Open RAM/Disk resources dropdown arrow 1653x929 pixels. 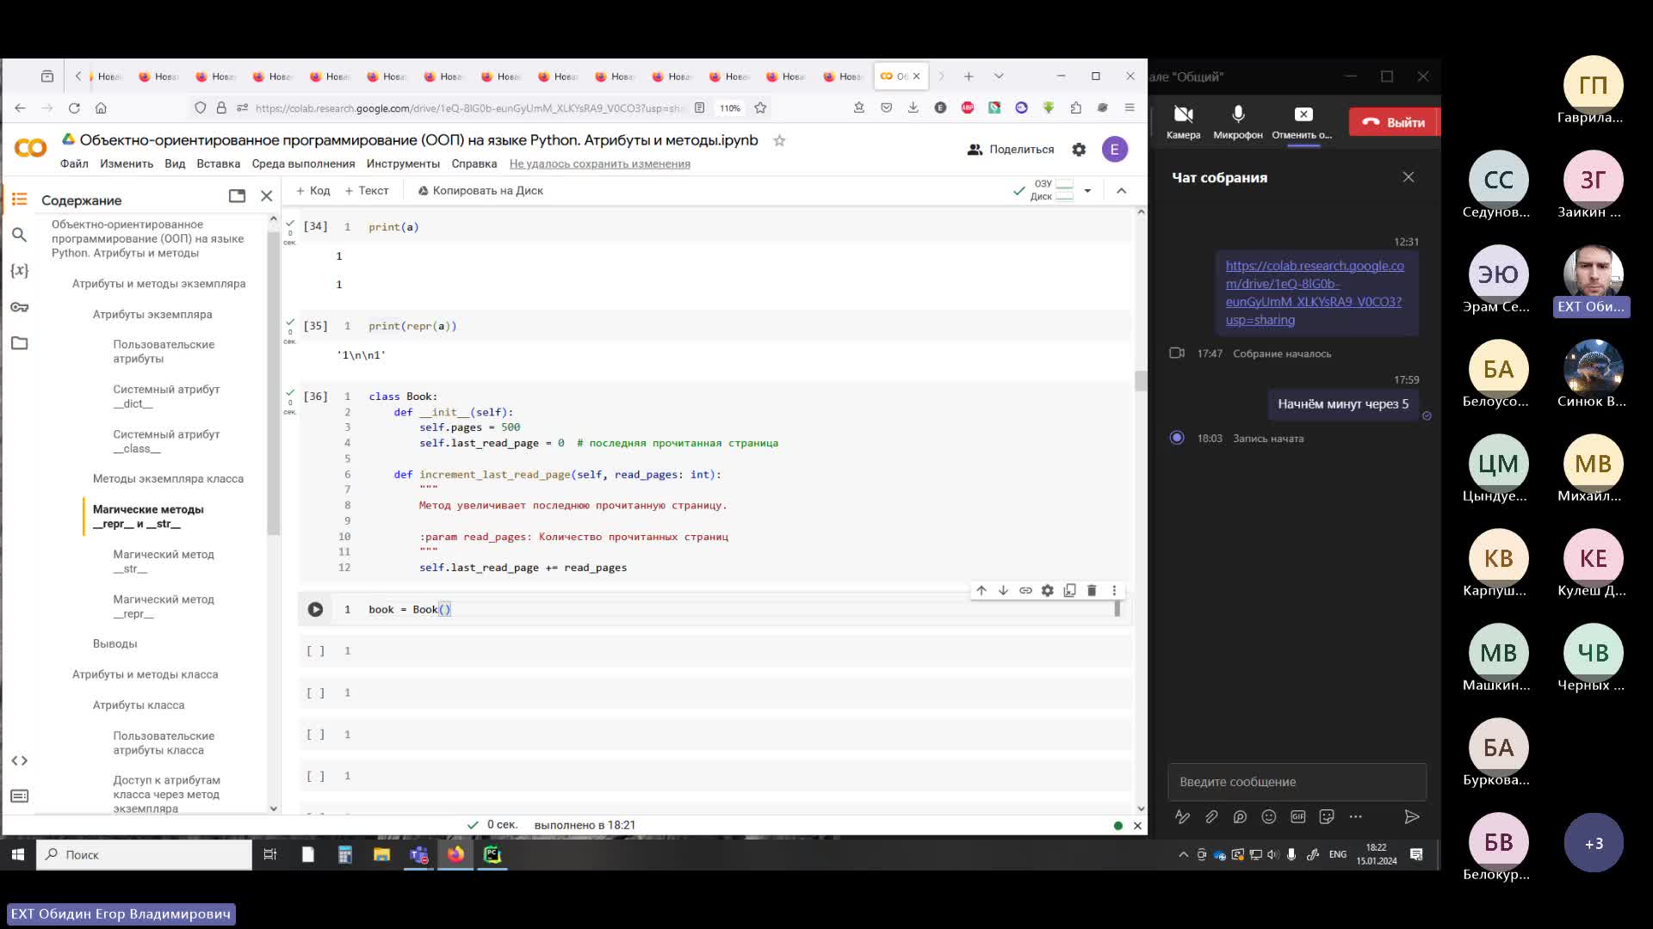pos(1087,190)
